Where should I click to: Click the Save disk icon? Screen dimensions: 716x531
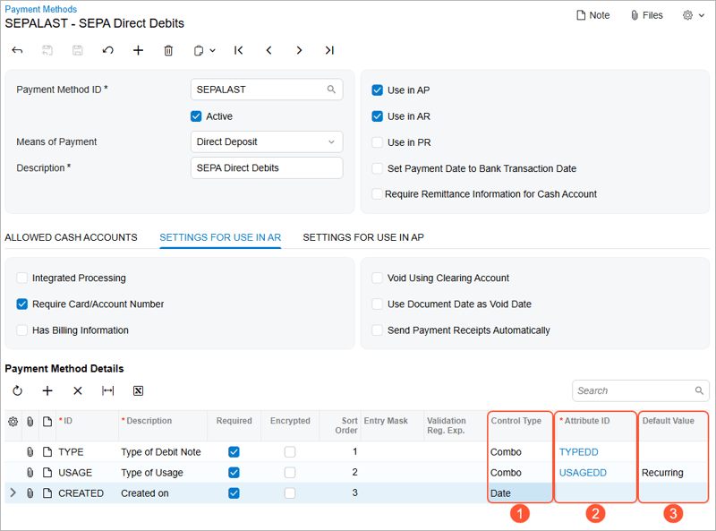(78, 50)
